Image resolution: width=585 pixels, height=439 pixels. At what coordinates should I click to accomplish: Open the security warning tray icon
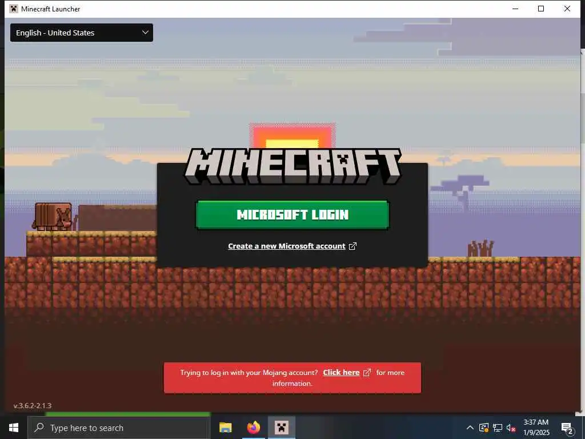click(484, 428)
